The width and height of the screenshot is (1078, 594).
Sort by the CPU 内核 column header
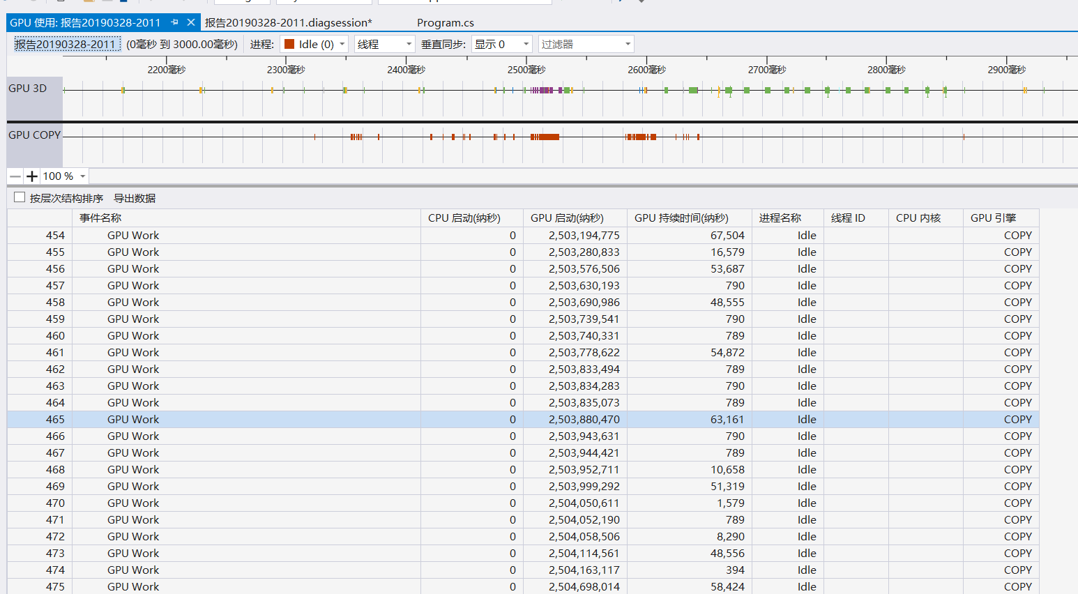925,218
